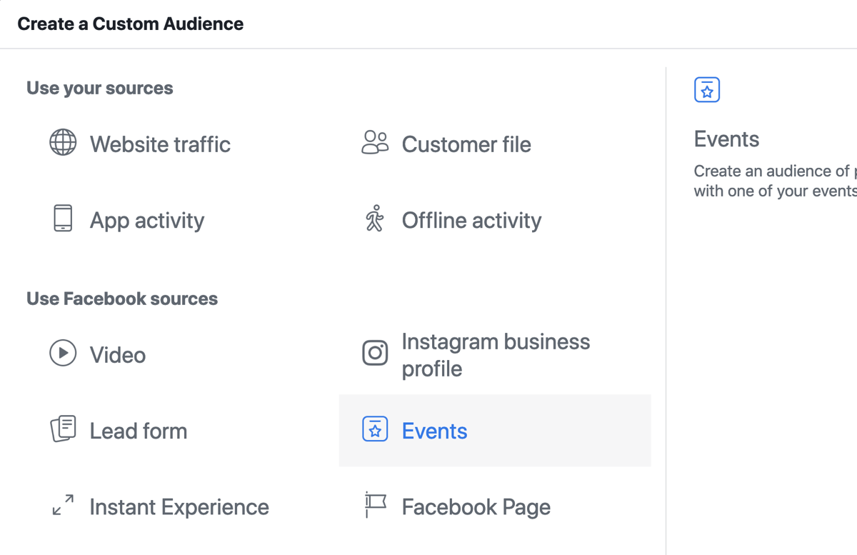Click the Facebook Page flag icon
This screenshot has width=857, height=555.
pyautogui.click(x=375, y=506)
